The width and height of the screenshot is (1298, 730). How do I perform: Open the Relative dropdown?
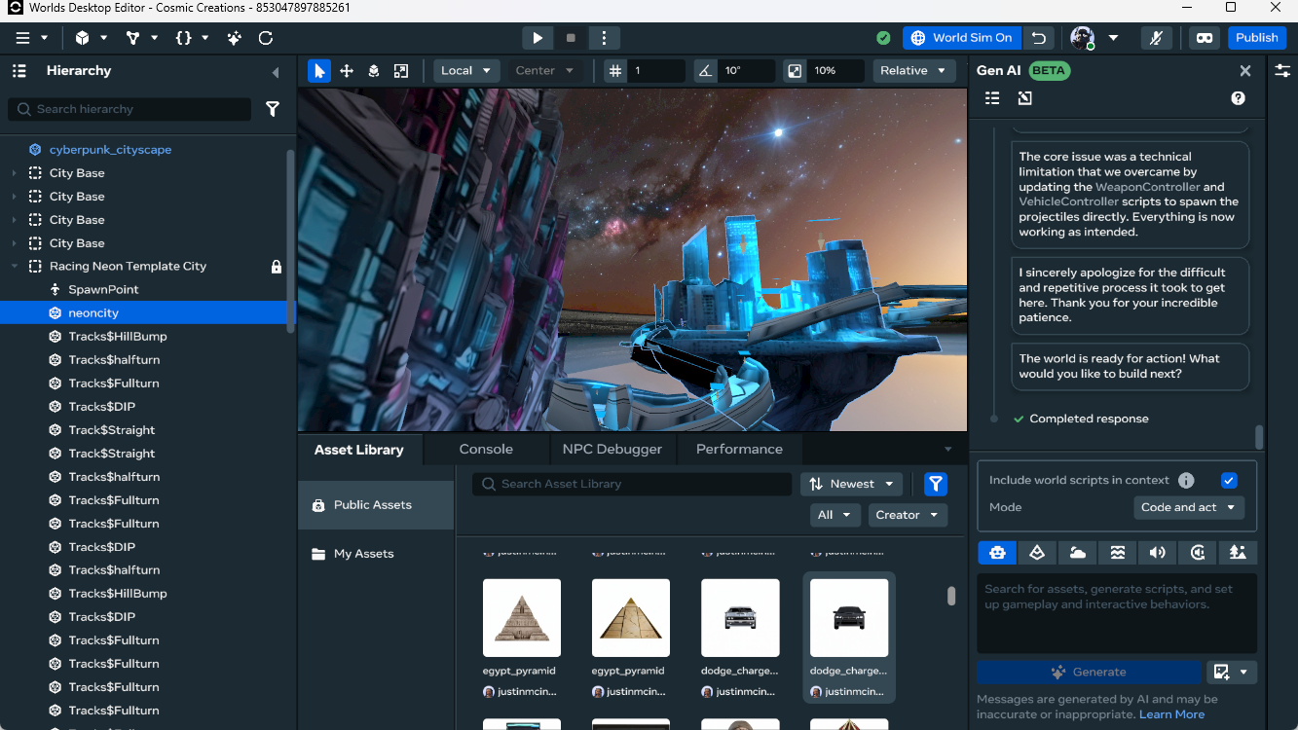click(914, 71)
